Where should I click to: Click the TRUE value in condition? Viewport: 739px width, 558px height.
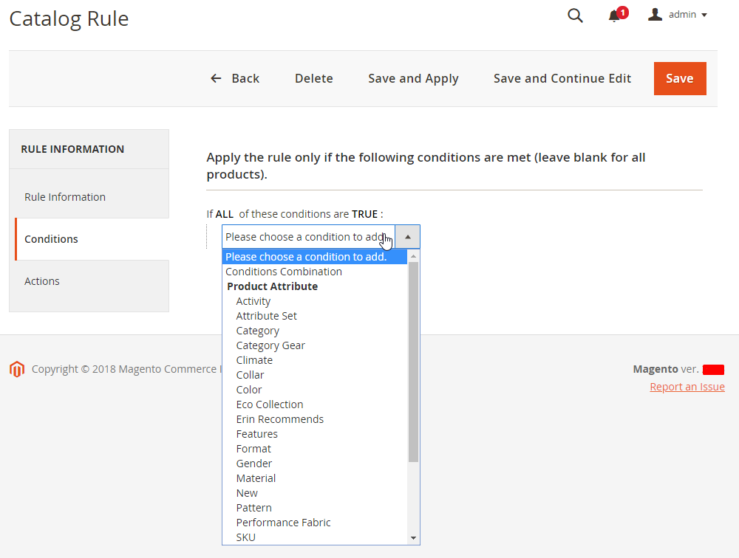(x=364, y=214)
